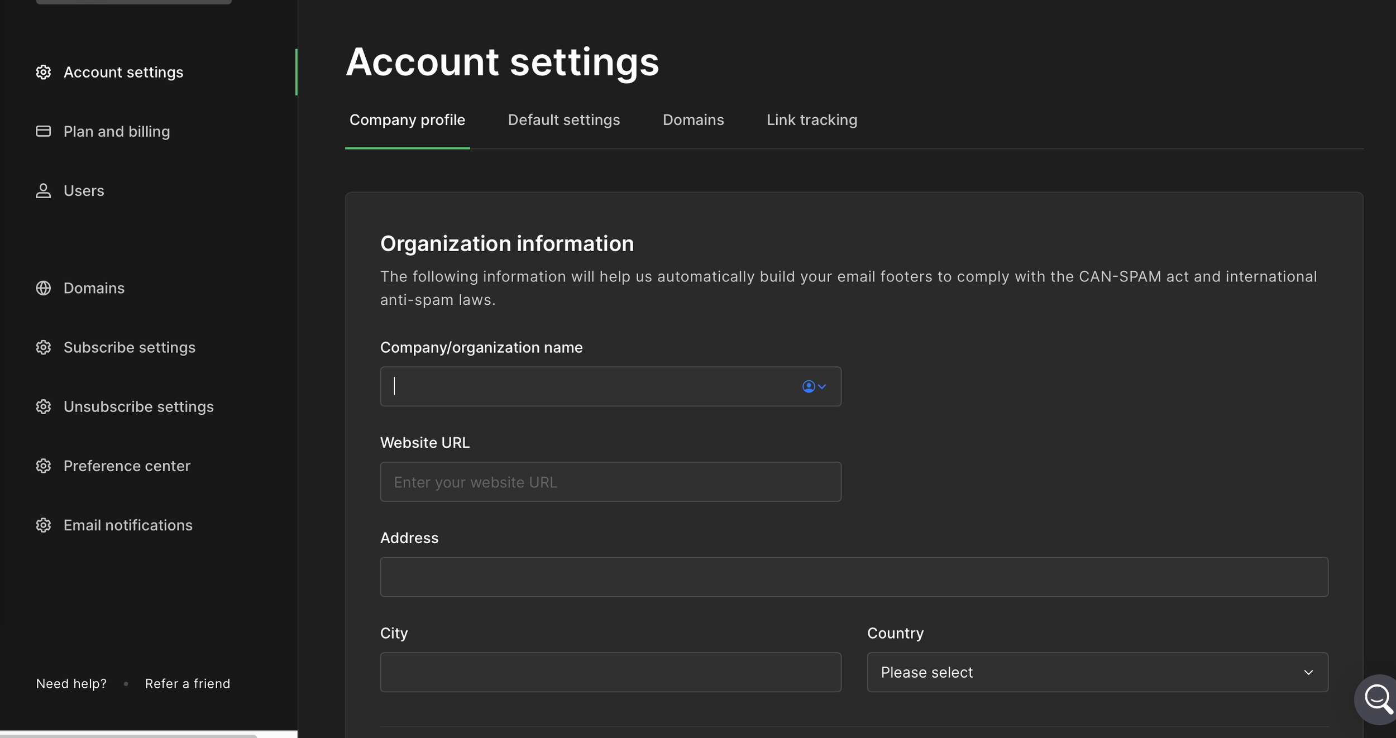Screen dimensions: 1396x738
Task: Open the Domains tab
Action: point(693,120)
